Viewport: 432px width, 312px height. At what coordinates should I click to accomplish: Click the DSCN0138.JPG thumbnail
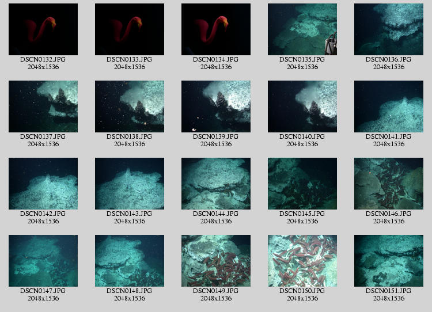pyautogui.click(x=129, y=106)
